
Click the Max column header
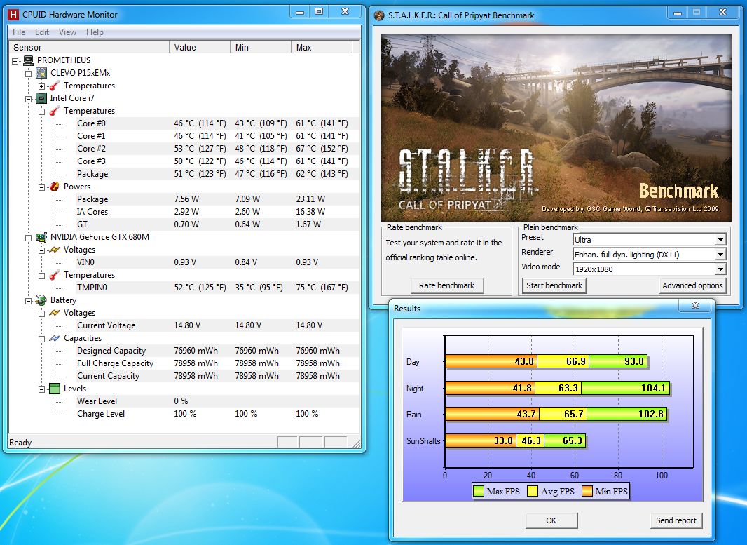[x=322, y=47]
